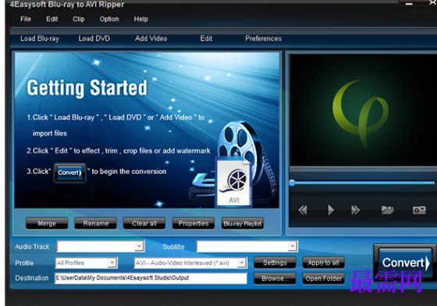Click the 'crop files or add watermark' instruction
437x306 pixels.
(167, 151)
